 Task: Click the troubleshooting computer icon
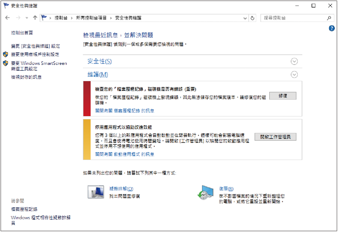tap(96, 192)
